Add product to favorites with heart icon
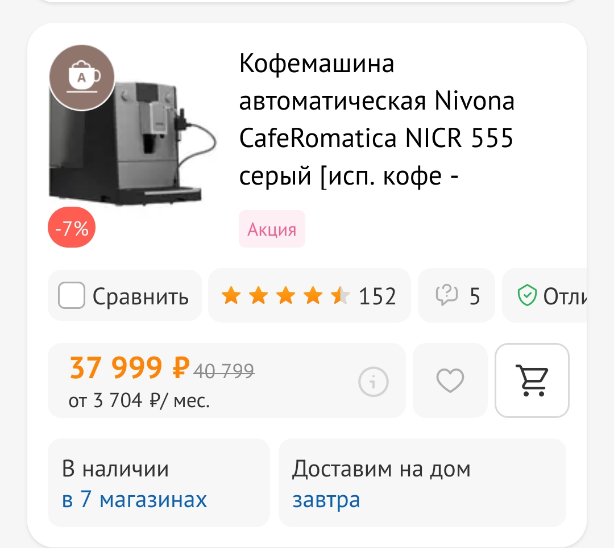 click(450, 380)
